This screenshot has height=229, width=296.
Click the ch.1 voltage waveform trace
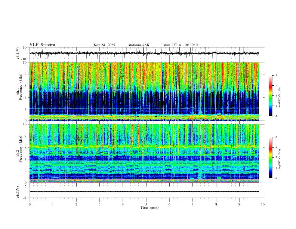coord(144,53)
